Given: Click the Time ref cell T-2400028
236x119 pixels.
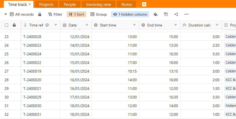Looking at the screenshot, I should (41, 37).
